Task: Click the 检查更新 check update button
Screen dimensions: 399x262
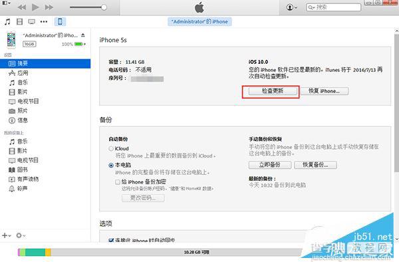Action: 273,91
